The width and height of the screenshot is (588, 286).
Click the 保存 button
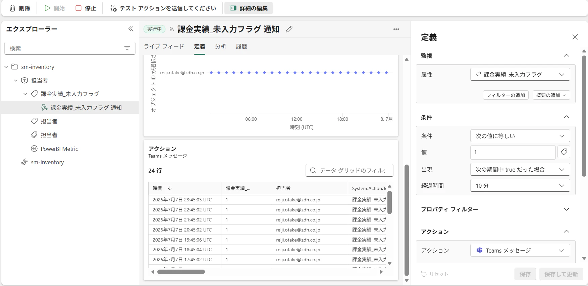pos(525,274)
